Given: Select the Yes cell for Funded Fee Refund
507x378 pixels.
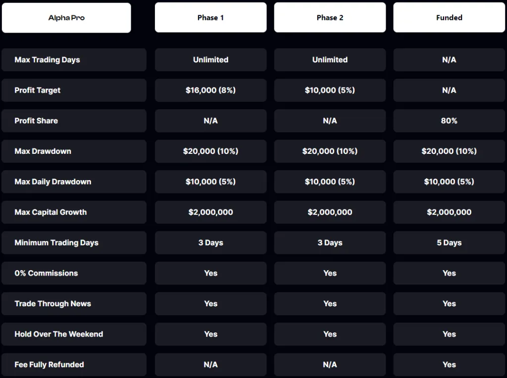Looking at the screenshot, I should point(449,365).
